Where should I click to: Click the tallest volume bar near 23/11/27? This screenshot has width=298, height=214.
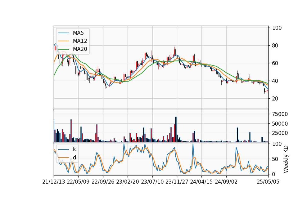click(x=176, y=129)
